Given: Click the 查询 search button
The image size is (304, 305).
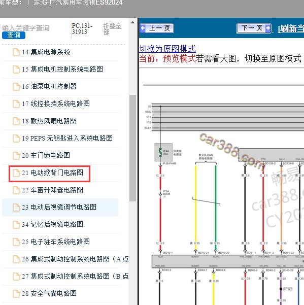Looking at the screenshot, I should point(14,35).
